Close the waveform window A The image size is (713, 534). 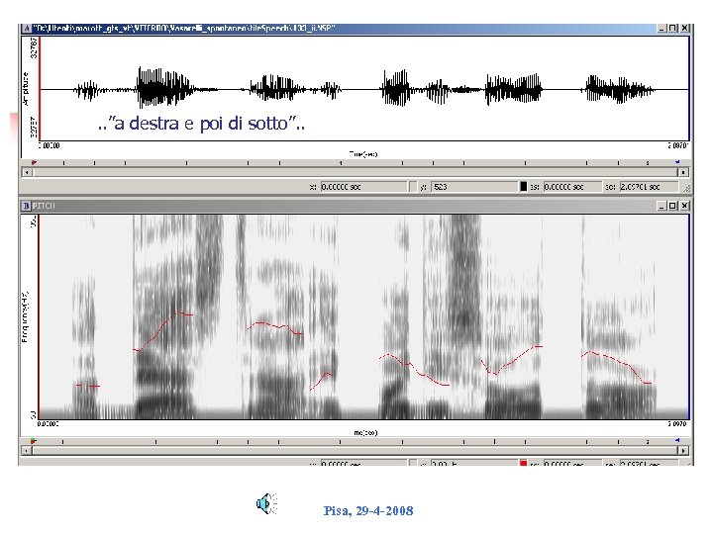pos(684,28)
